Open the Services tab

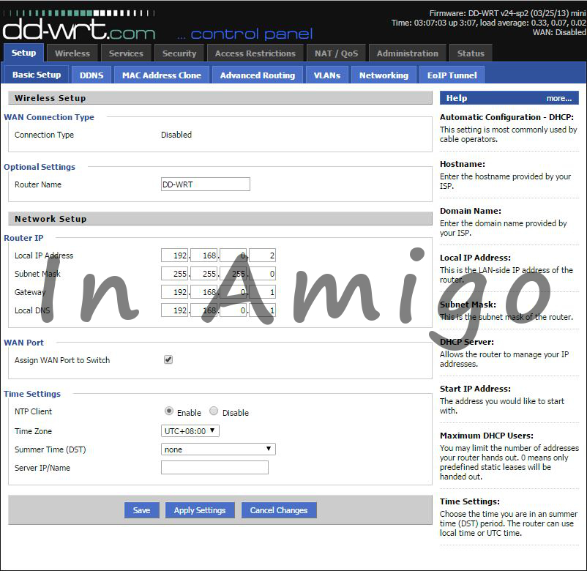[126, 53]
